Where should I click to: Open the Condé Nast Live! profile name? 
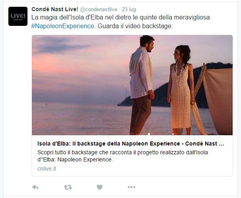[x=55, y=9]
